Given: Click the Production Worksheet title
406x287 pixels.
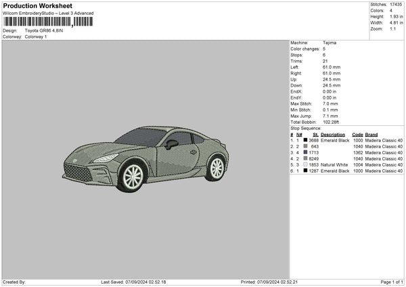Looking at the screenshot, I should click(37, 6).
